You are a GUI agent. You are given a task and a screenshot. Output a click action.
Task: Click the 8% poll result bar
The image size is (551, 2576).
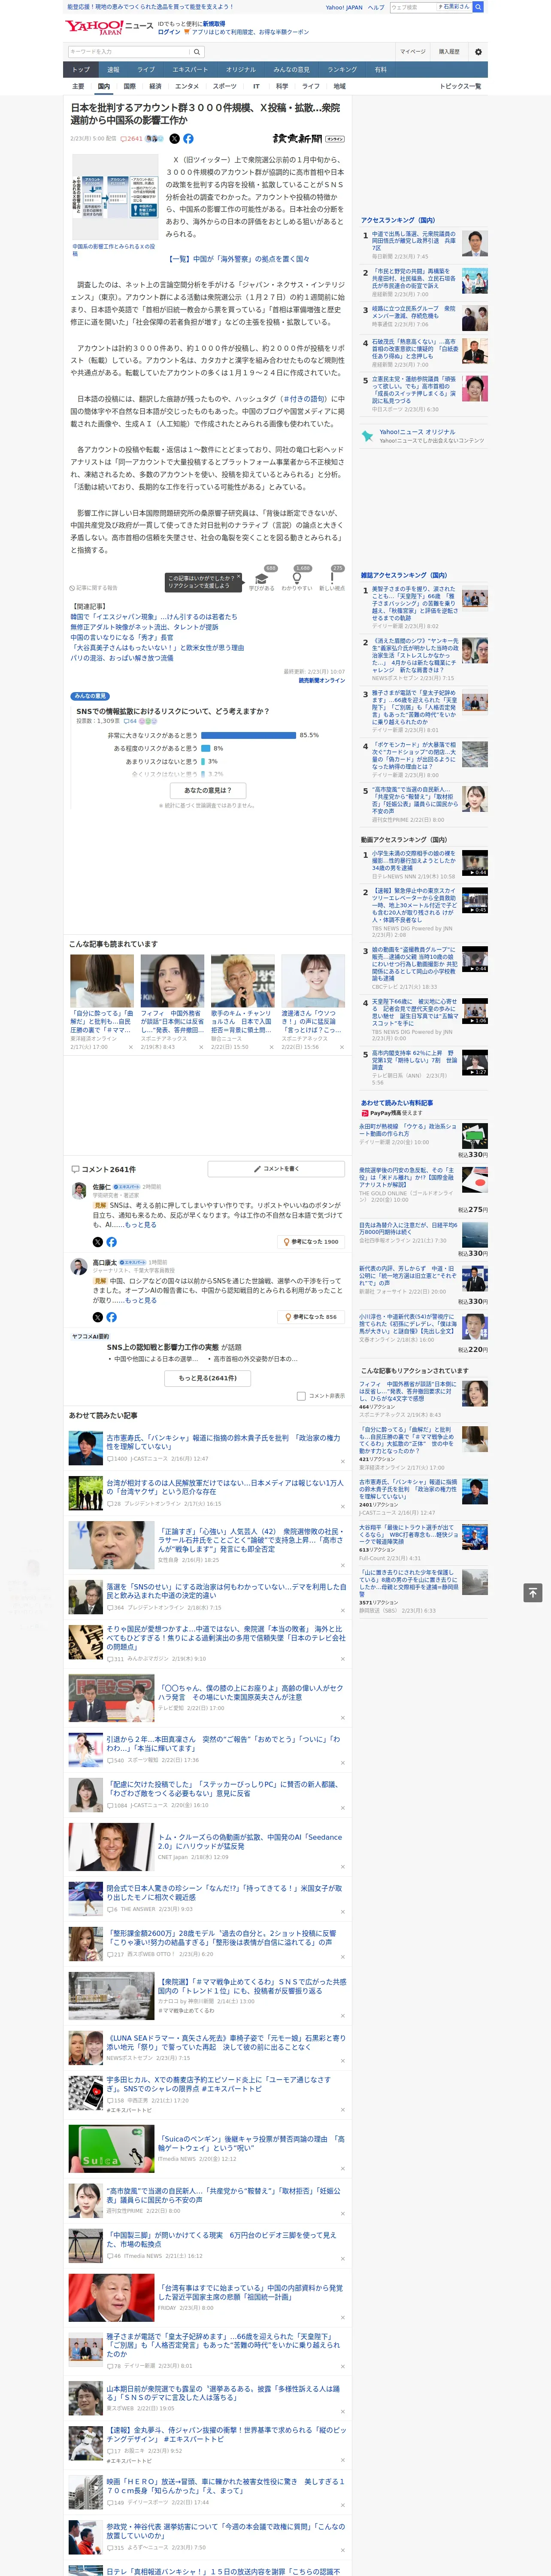coord(206,748)
